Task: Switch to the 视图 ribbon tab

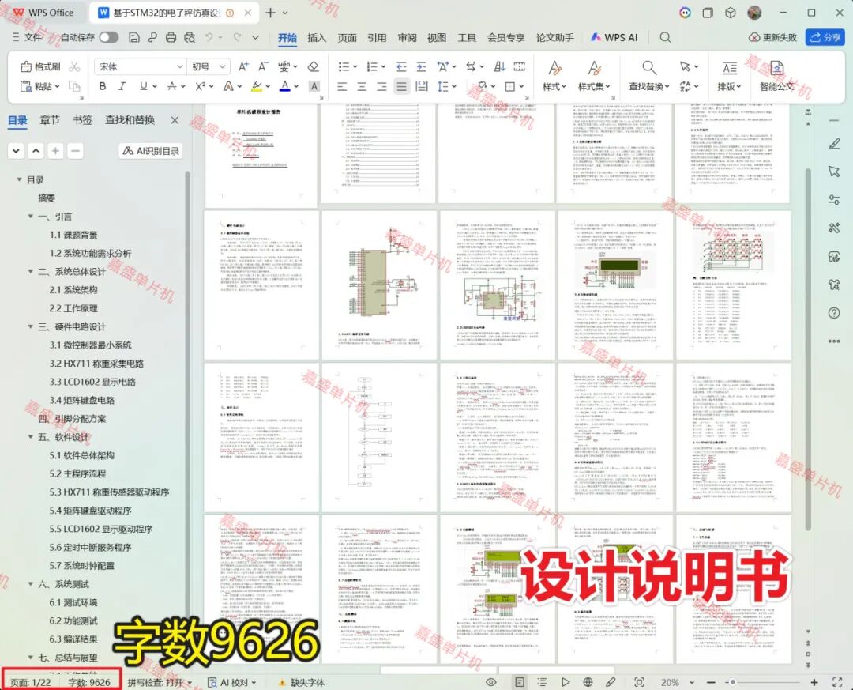Action: pyautogui.click(x=436, y=37)
